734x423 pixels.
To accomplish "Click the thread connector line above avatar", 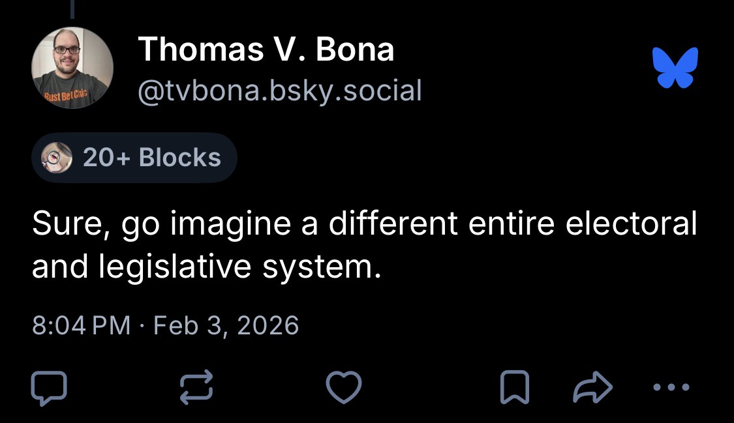I will pos(72,8).
